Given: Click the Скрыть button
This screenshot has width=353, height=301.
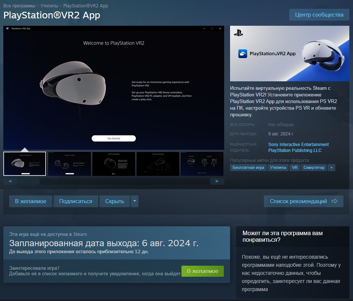Looking at the screenshot, I should pyautogui.click(x=114, y=201).
